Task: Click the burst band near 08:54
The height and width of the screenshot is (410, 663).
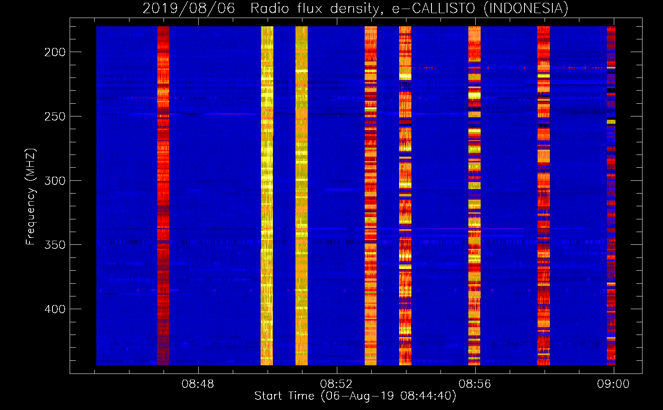Action: (405, 196)
